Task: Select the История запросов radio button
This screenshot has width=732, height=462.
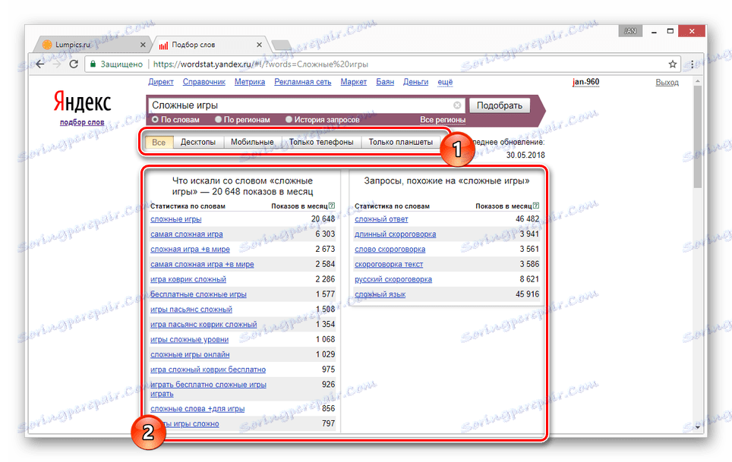Action: click(289, 120)
